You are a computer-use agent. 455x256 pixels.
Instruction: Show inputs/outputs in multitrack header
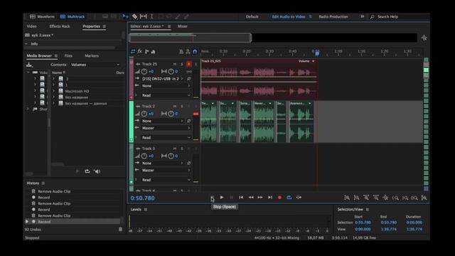coord(133,51)
